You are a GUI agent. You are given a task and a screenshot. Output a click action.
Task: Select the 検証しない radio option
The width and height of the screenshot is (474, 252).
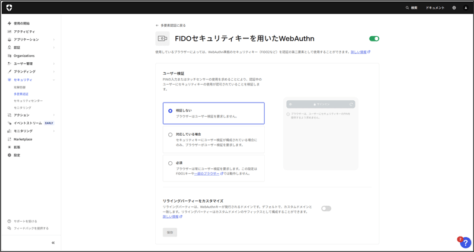point(170,111)
